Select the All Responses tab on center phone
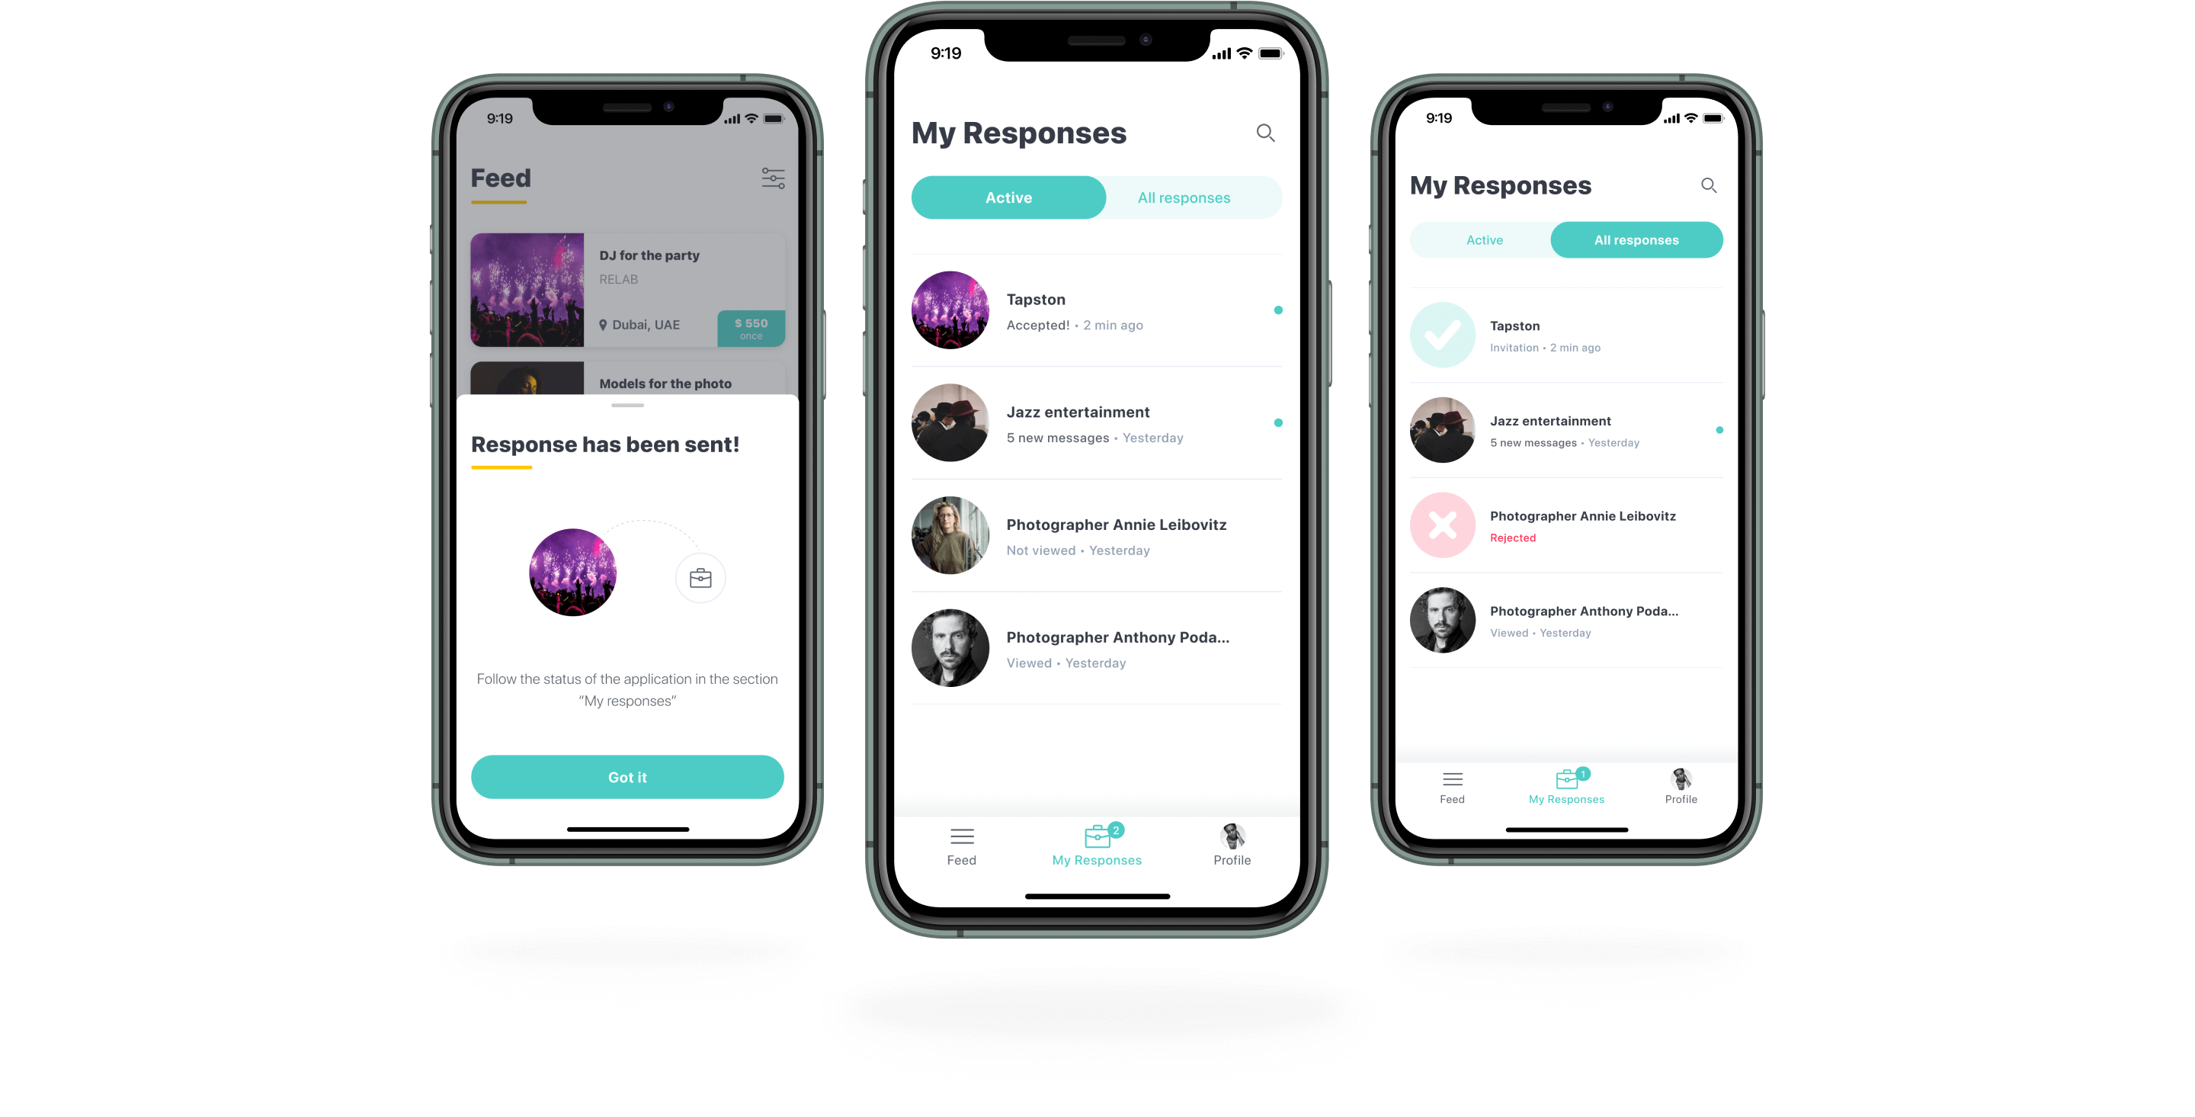 coord(1186,198)
